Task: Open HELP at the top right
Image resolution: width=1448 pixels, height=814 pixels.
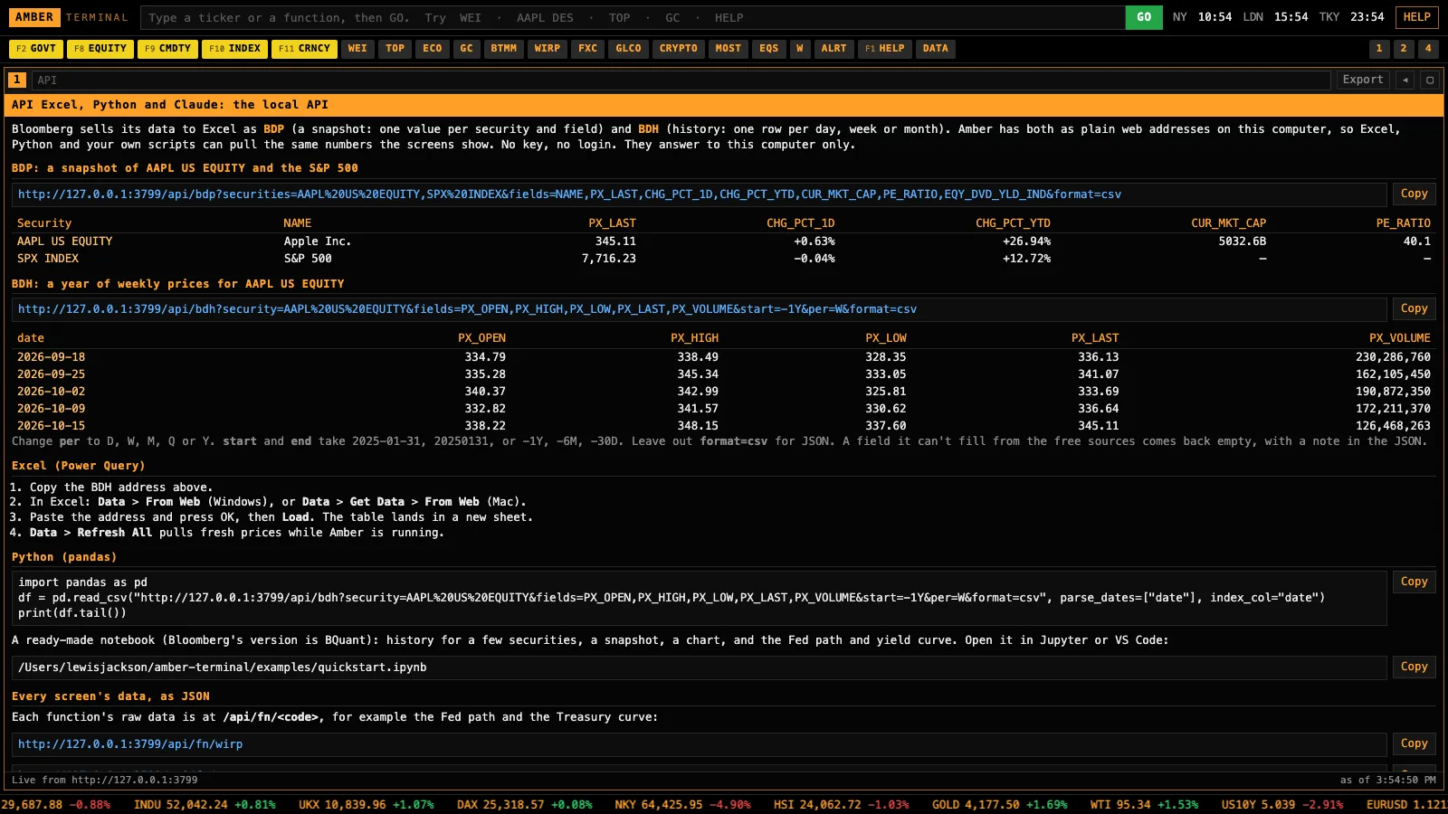Action: pyautogui.click(x=1416, y=17)
